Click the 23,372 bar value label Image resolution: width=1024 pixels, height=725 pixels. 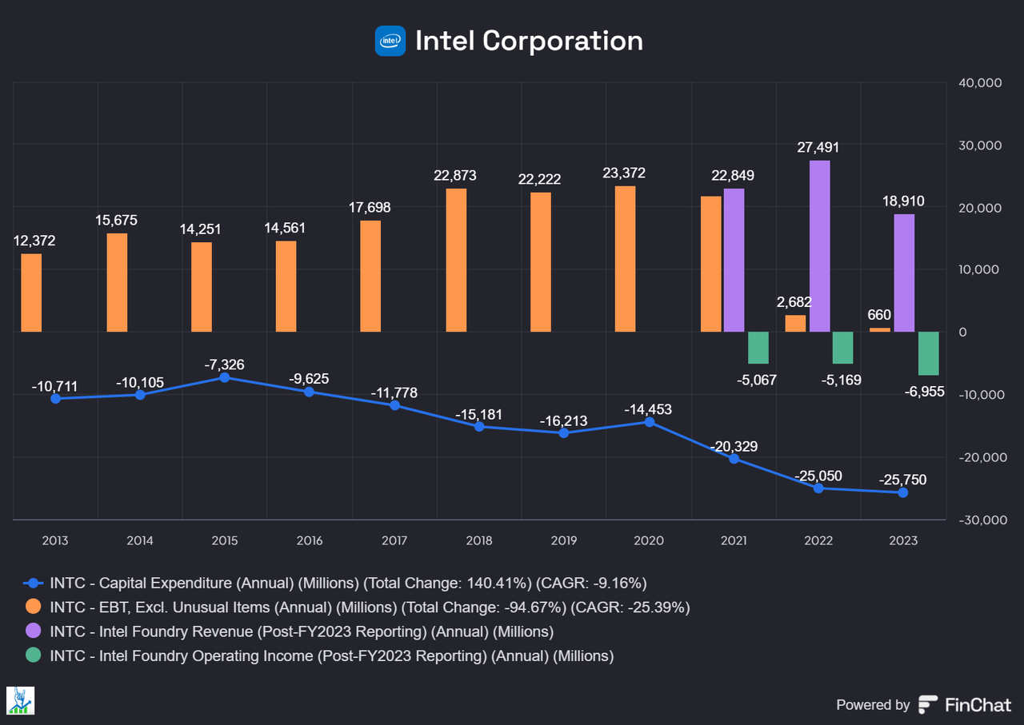coord(625,173)
